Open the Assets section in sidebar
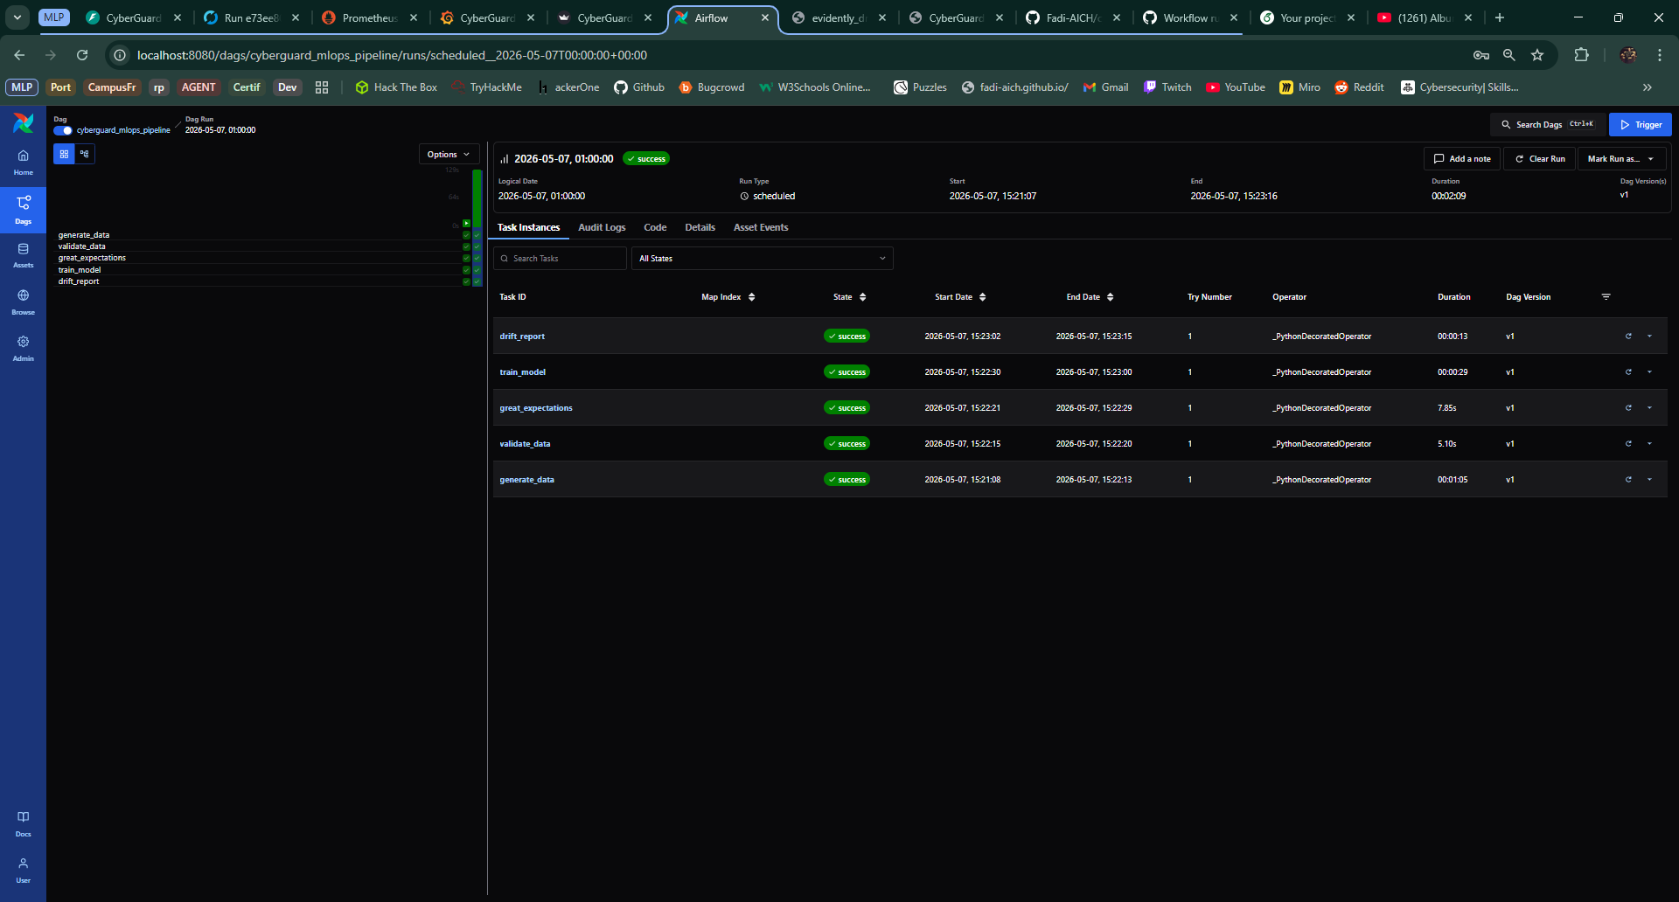The height and width of the screenshot is (902, 1679). tap(23, 255)
